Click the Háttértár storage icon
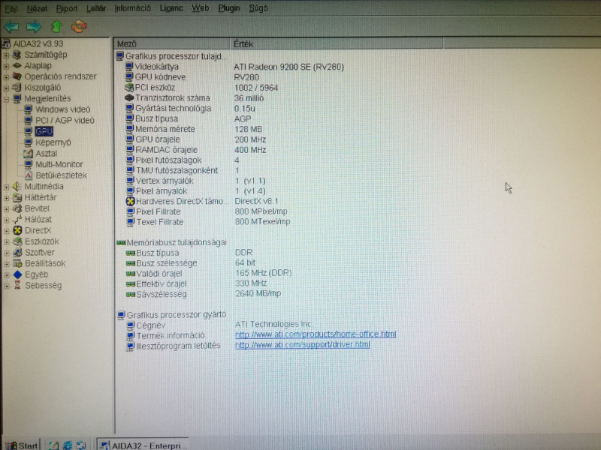 (17, 198)
